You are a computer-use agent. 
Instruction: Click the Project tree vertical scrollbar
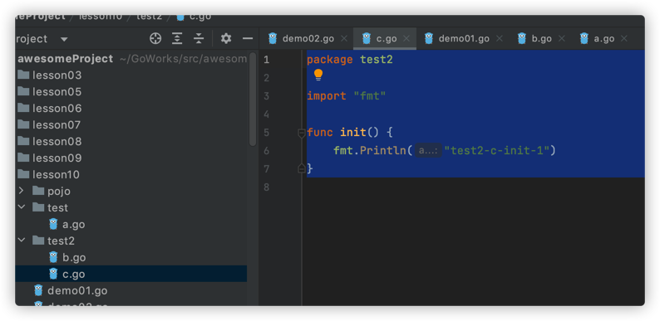coord(253,99)
